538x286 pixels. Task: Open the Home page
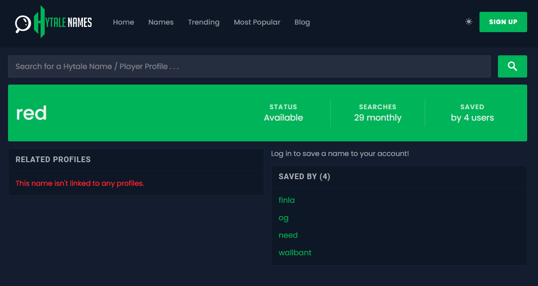coord(124,22)
